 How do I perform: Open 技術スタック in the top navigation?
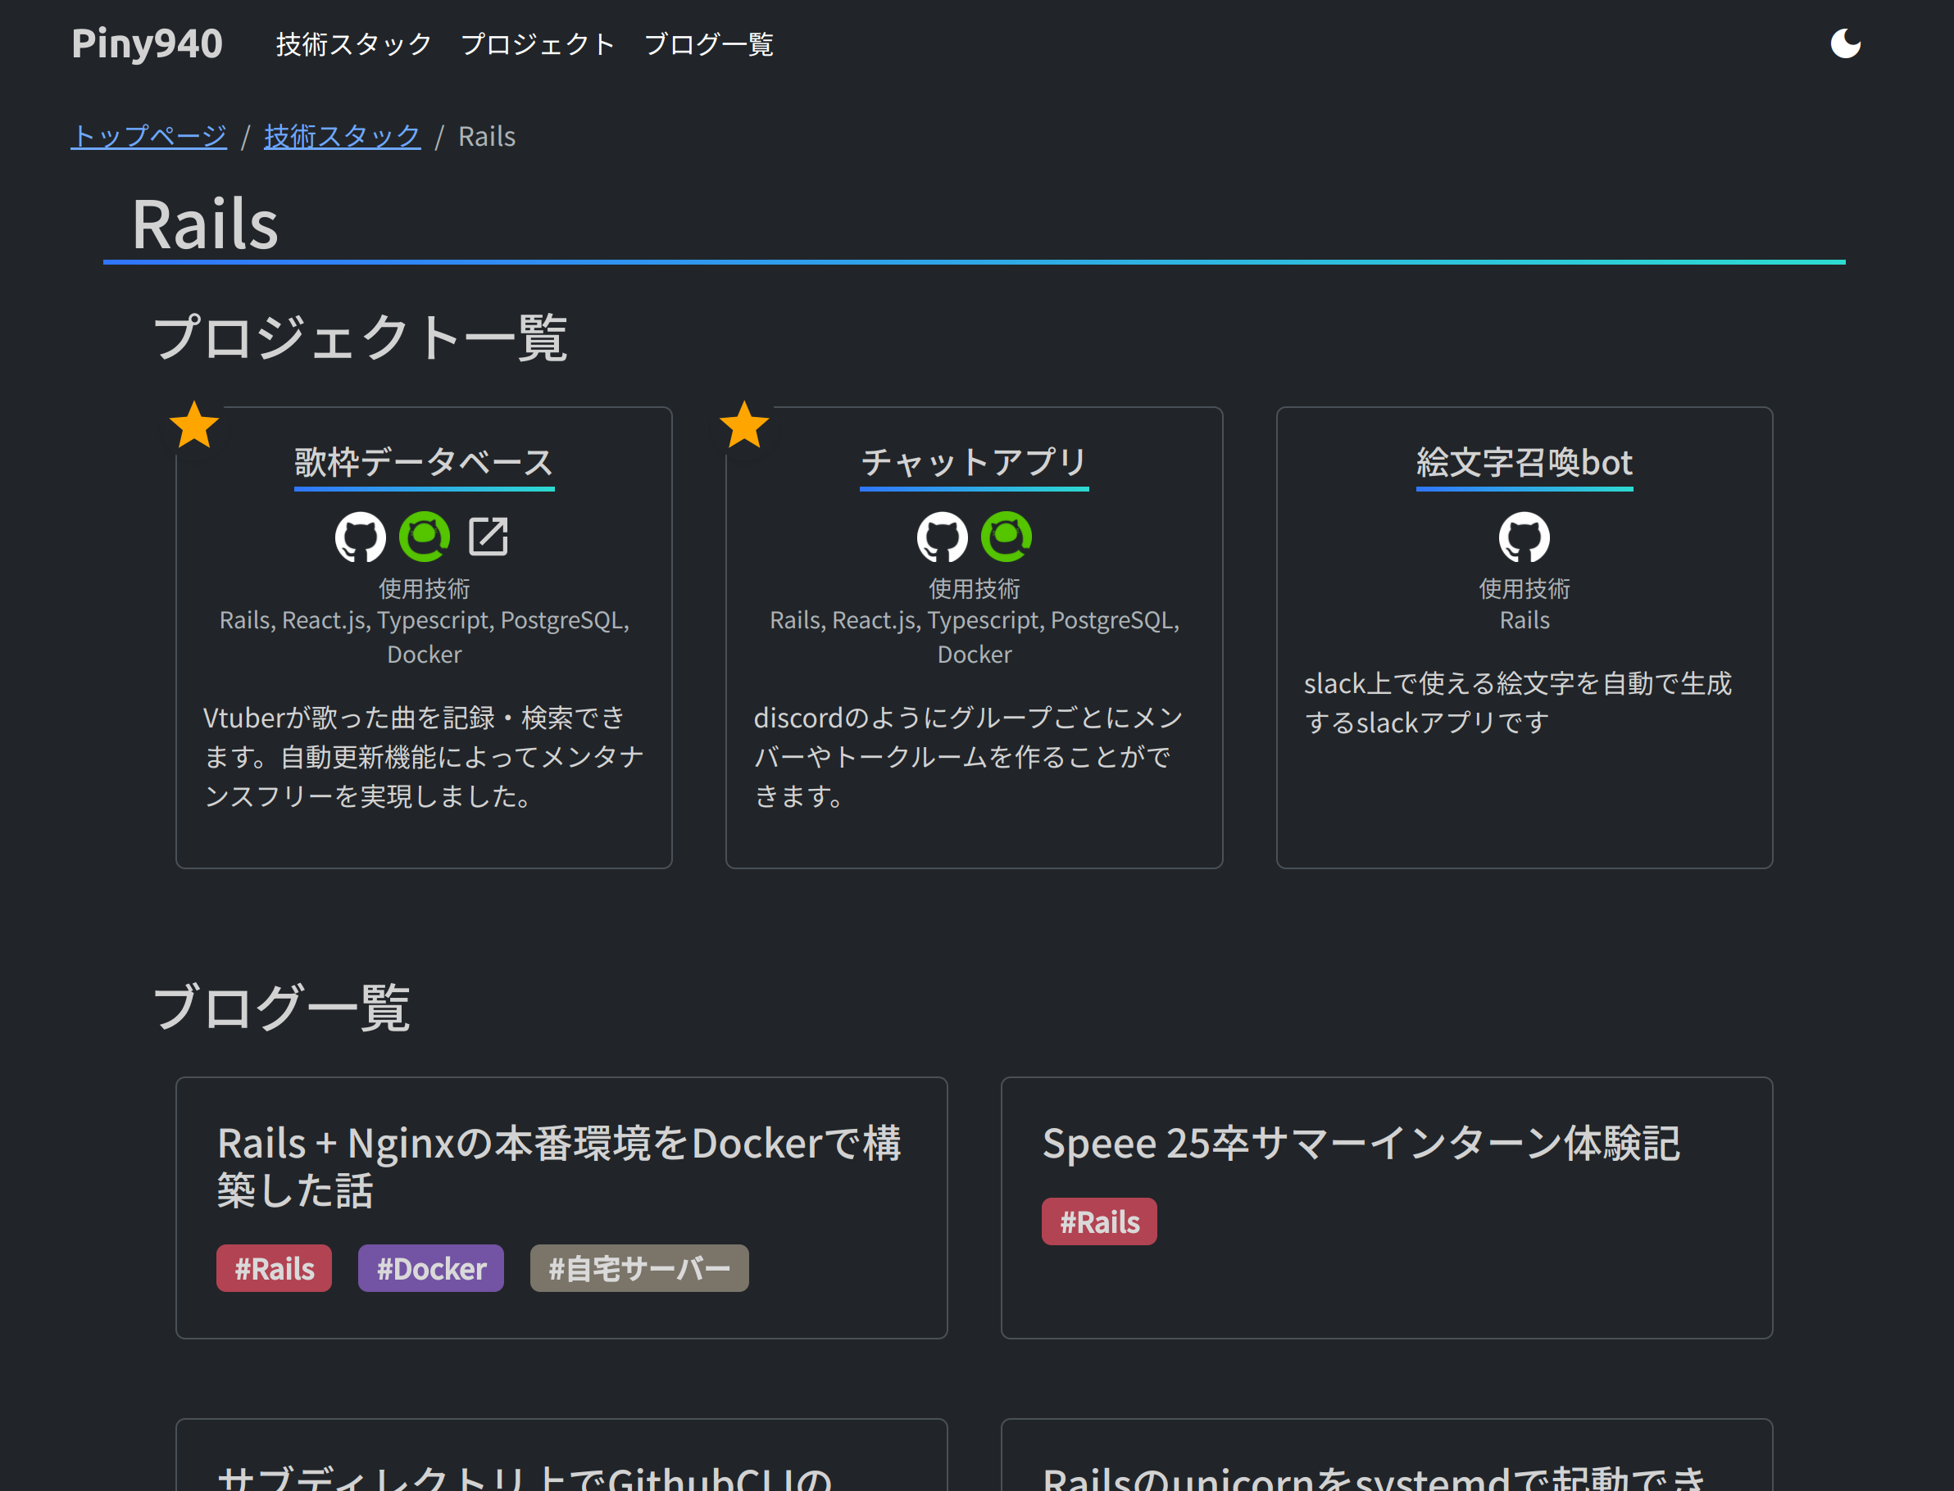(x=353, y=44)
